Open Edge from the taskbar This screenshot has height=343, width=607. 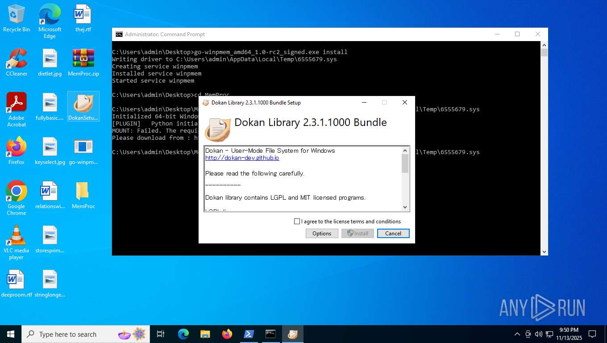pos(183,334)
